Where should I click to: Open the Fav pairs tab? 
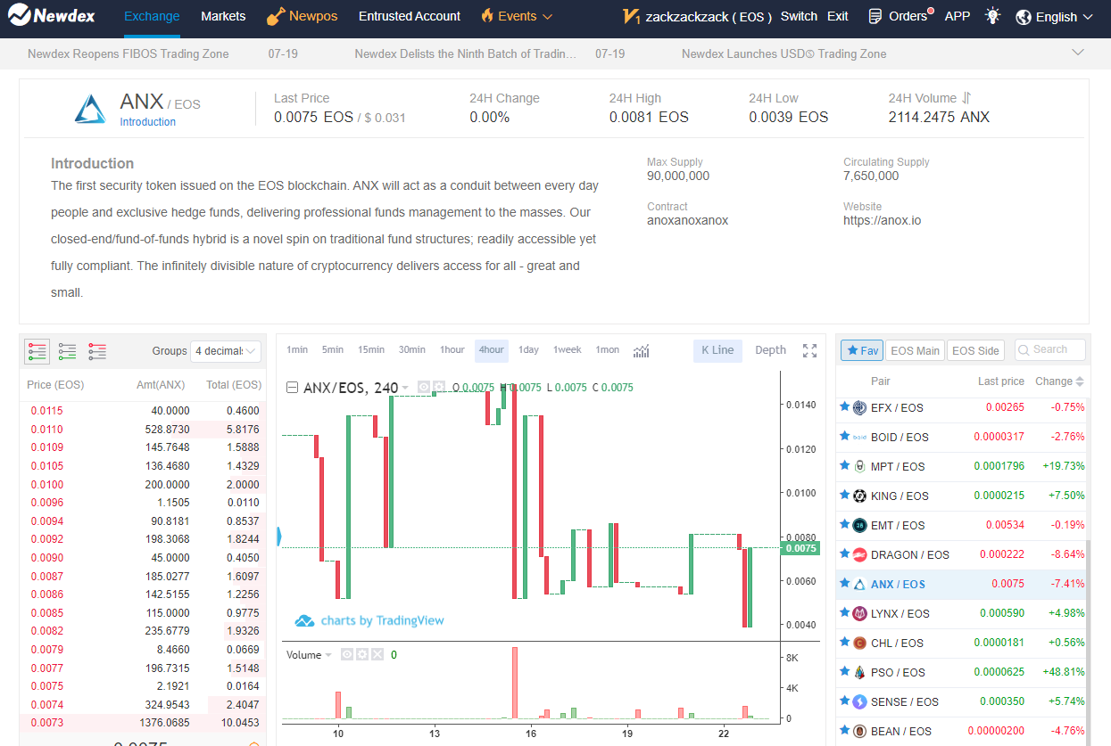[862, 351]
